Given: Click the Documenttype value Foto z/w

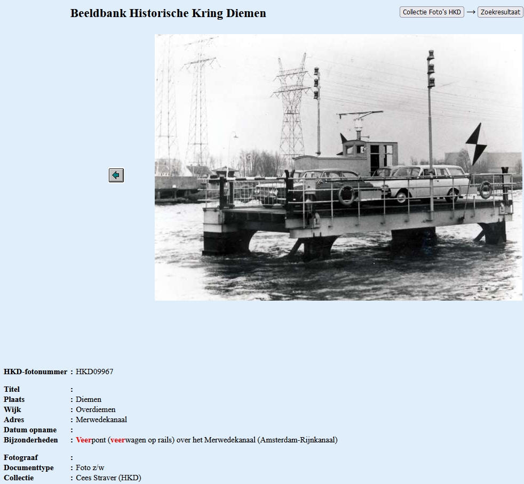Looking at the screenshot, I should pyautogui.click(x=90, y=467).
